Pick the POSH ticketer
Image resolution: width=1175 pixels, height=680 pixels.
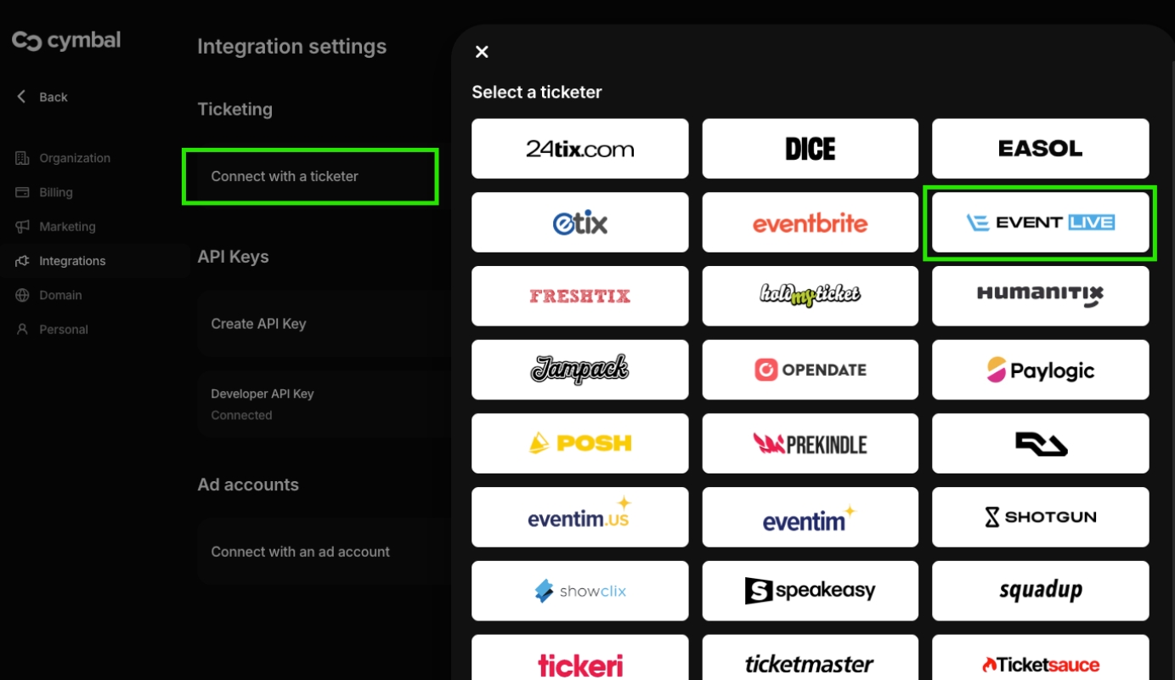[x=579, y=444]
